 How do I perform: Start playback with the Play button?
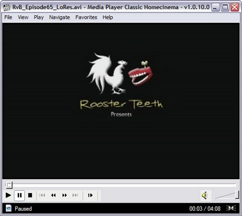click(8, 195)
